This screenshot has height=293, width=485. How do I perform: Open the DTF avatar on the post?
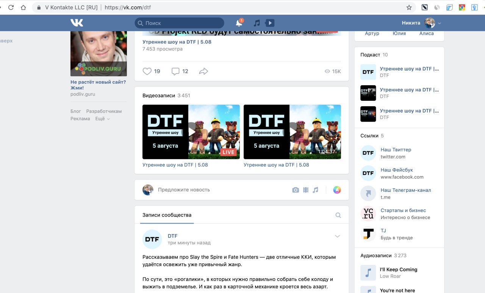click(152, 239)
